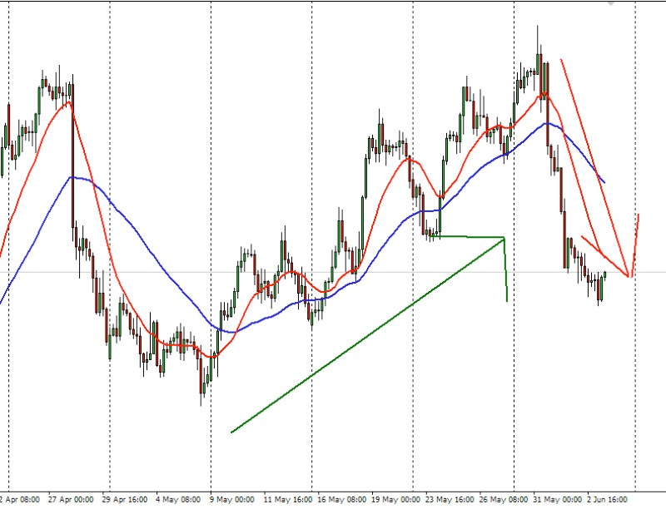Select the short red rising line at right

[x=635, y=246]
